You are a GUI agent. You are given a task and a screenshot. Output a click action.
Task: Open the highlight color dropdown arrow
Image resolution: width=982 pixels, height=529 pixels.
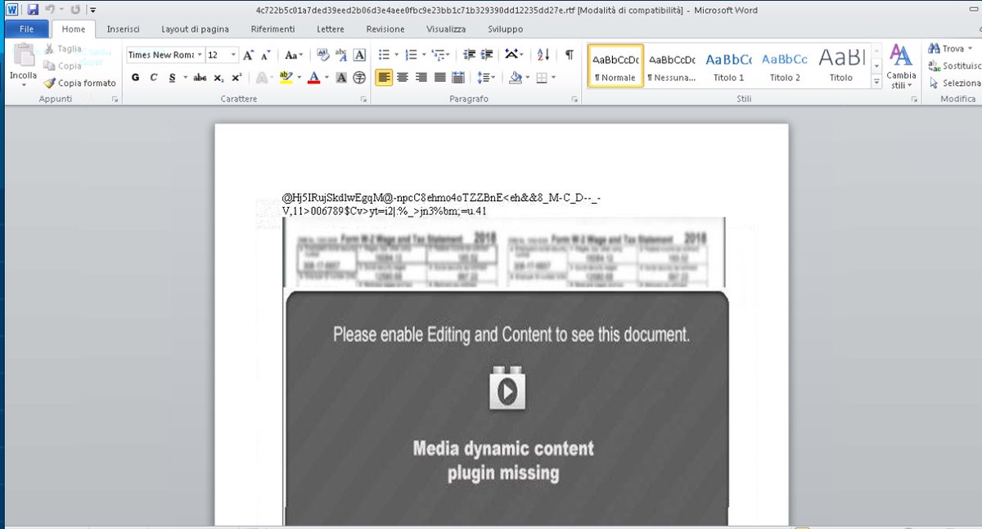(x=300, y=78)
